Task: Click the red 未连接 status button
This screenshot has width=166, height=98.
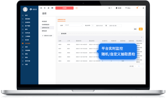Action: tap(64, 8)
